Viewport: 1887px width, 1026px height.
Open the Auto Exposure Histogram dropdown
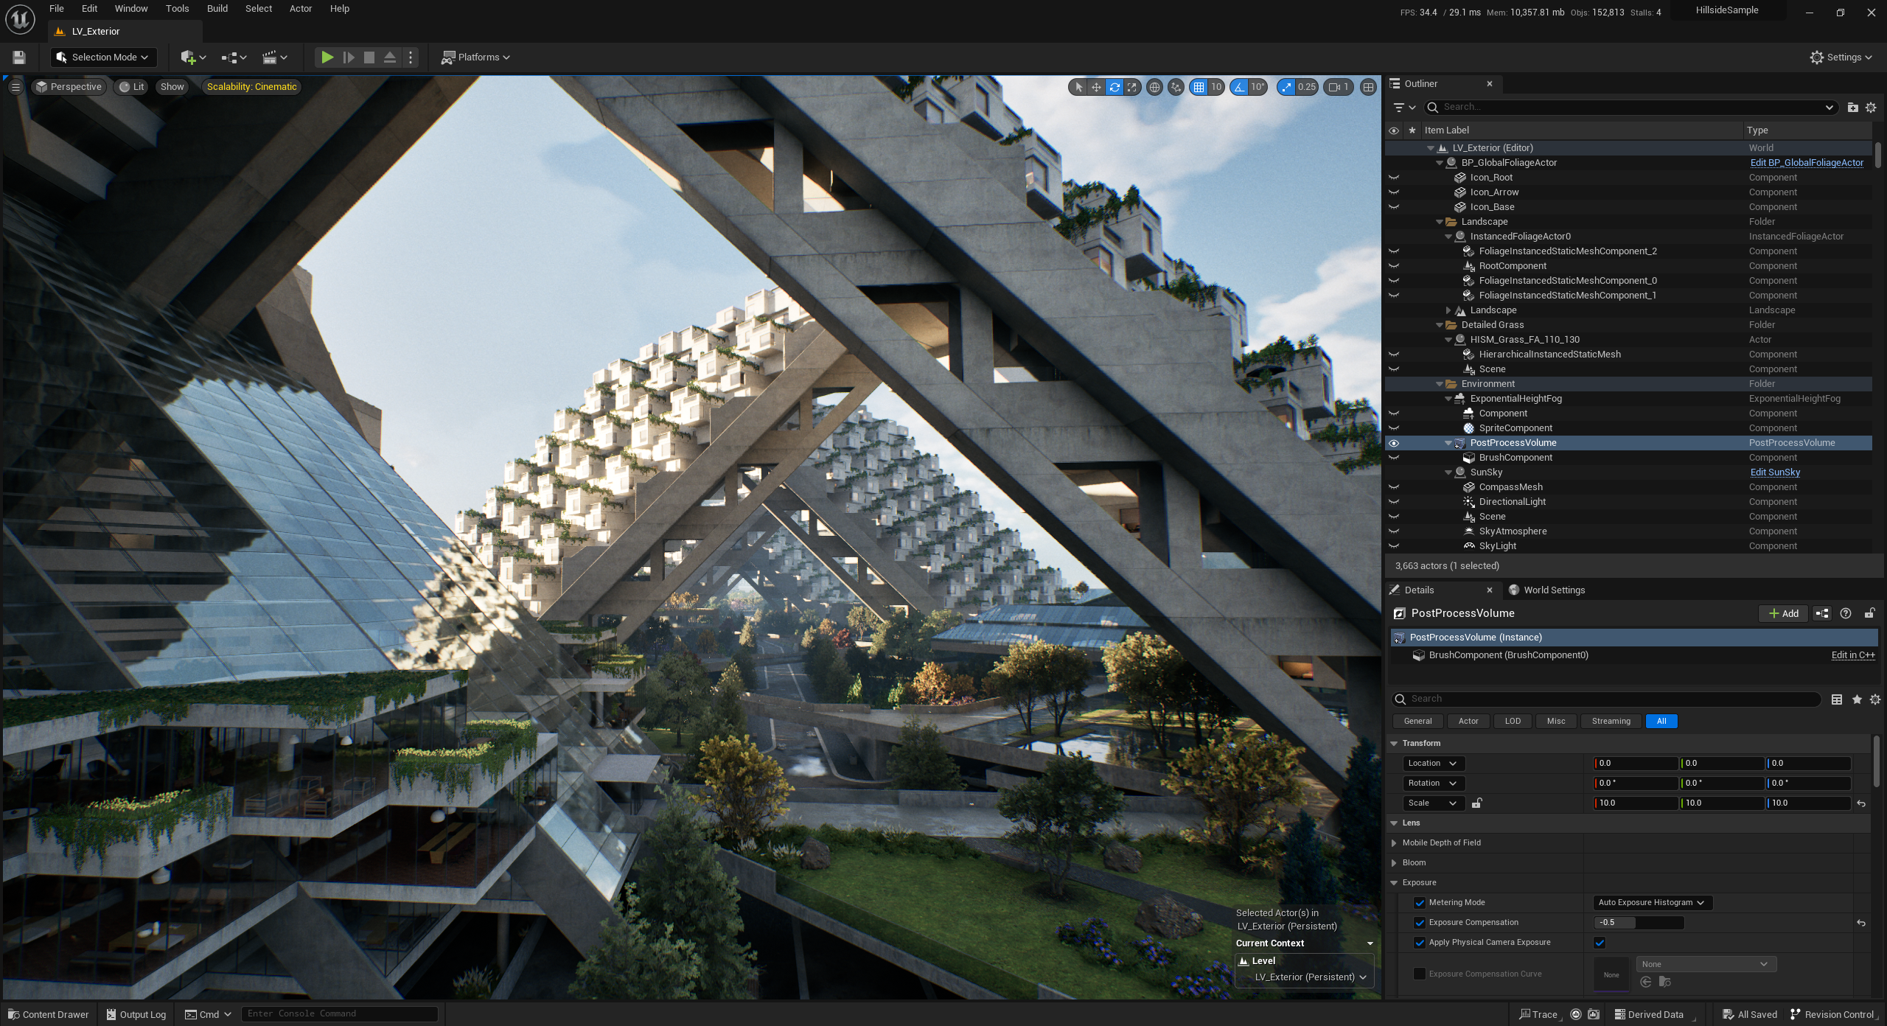pyautogui.click(x=1651, y=901)
